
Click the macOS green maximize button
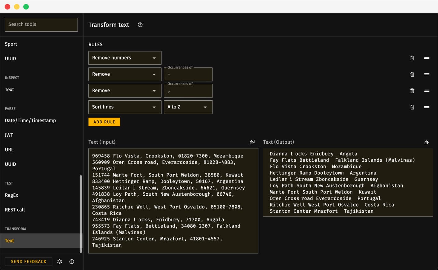tap(26, 7)
